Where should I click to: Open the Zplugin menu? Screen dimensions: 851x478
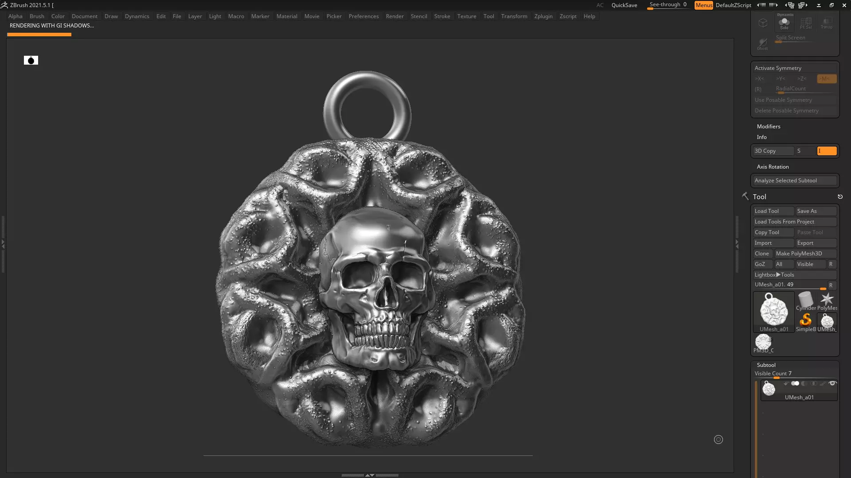pyautogui.click(x=543, y=16)
